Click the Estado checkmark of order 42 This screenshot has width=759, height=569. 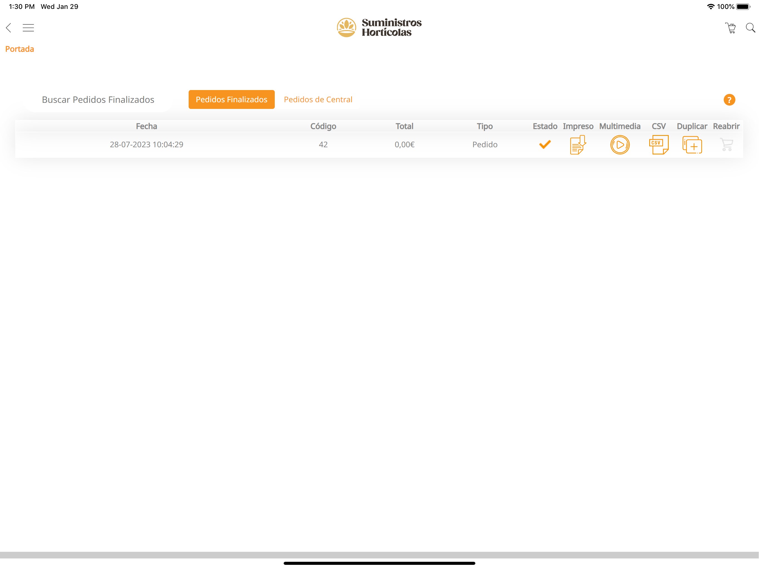pos(545,144)
